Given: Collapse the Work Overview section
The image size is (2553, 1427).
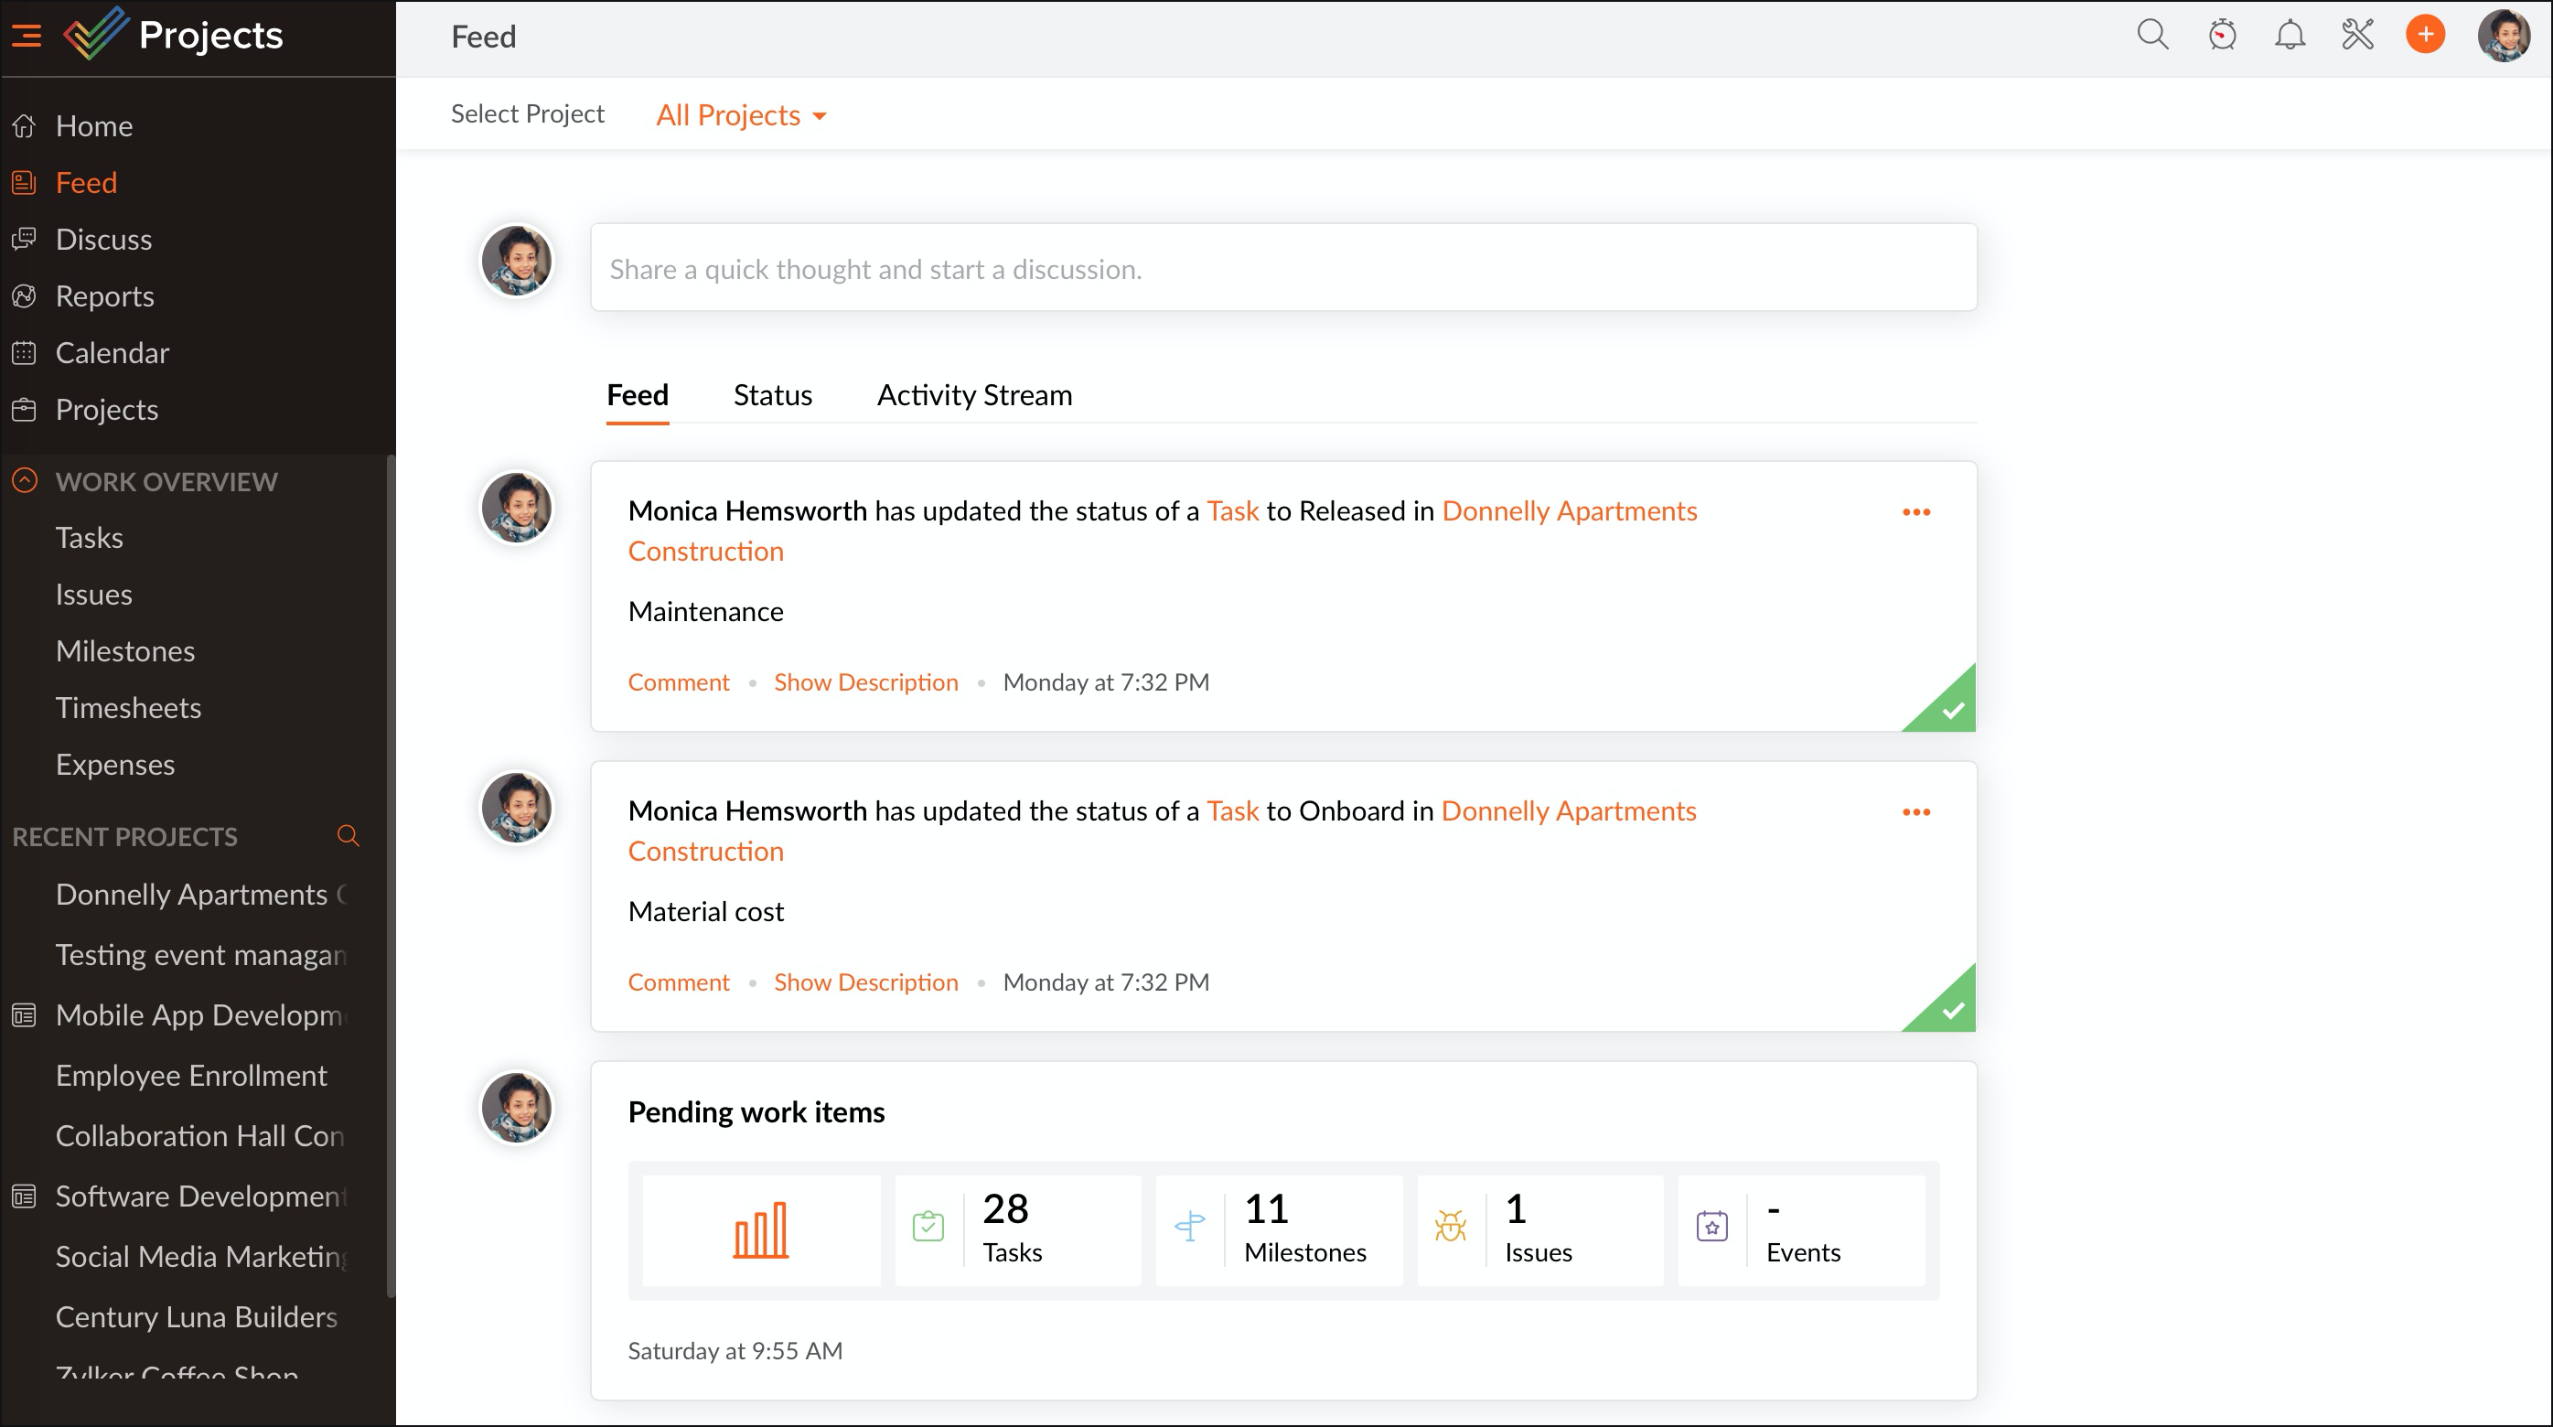Looking at the screenshot, I should pos(25,481).
